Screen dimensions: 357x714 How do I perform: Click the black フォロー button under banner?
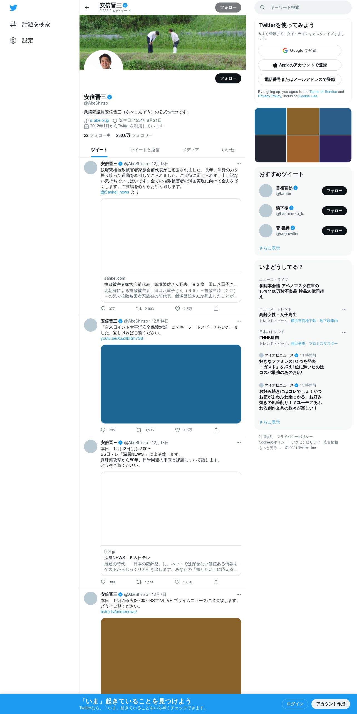point(228,78)
